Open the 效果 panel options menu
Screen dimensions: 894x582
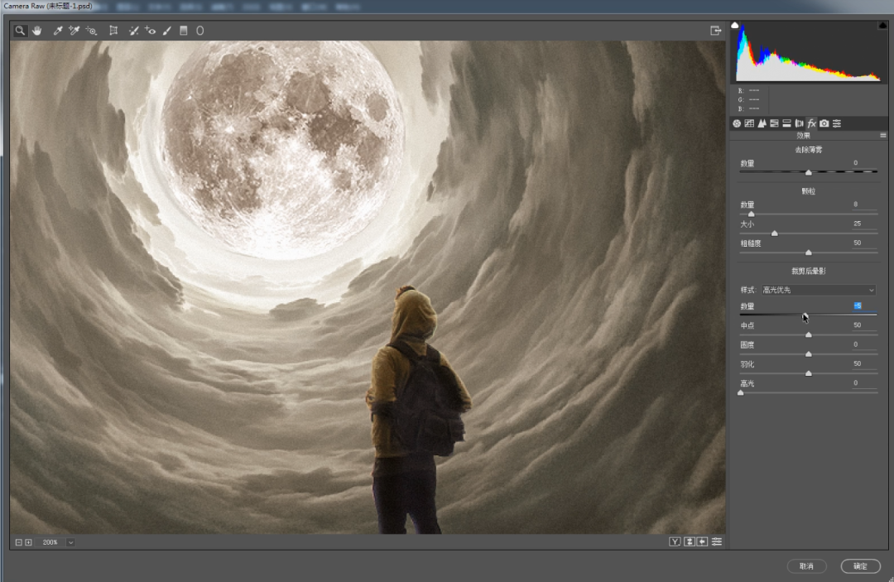point(882,135)
